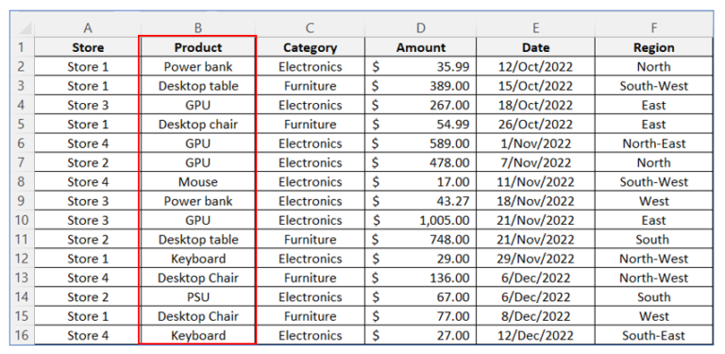Select row 10 header
Image resolution: width=725 pixels, height=354 pixels.
click(x=23, y=220)
